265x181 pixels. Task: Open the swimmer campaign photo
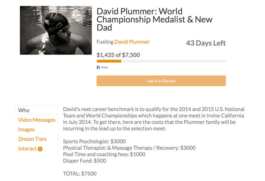click(x=56, y=30)
